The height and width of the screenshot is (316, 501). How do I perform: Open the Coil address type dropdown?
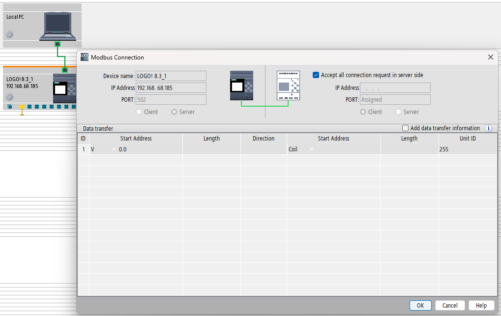(x=311, y=149)
